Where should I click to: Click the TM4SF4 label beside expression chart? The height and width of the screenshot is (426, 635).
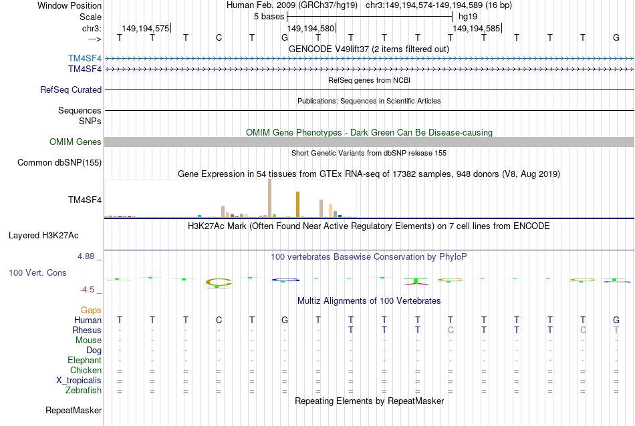pyautogui.click(x=85, y=200)
